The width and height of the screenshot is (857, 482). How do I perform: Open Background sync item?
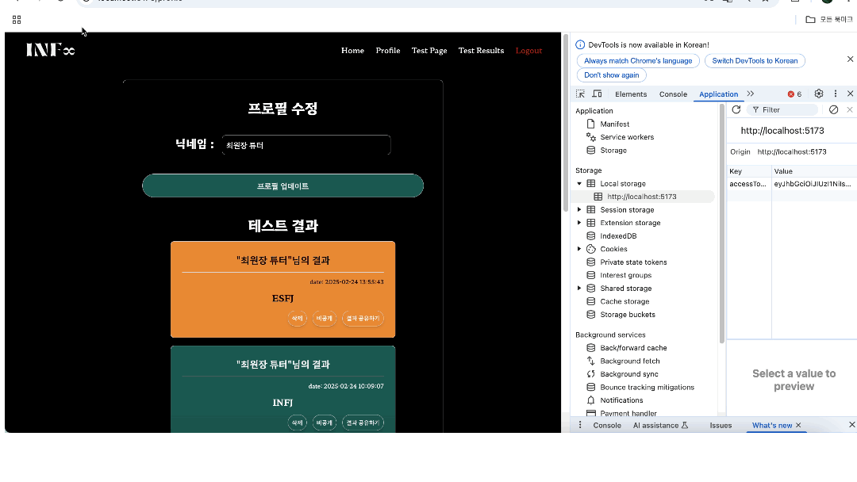(628, 374)
